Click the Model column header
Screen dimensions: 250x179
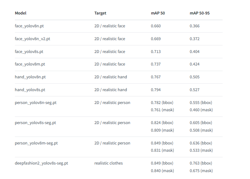coord(20,13)
